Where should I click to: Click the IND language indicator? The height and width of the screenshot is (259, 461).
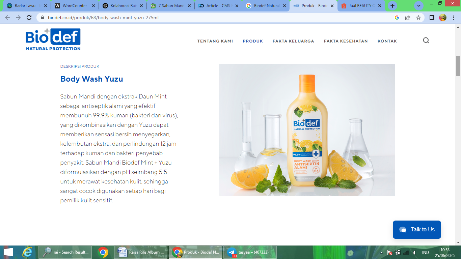click(x=426, y=253)
